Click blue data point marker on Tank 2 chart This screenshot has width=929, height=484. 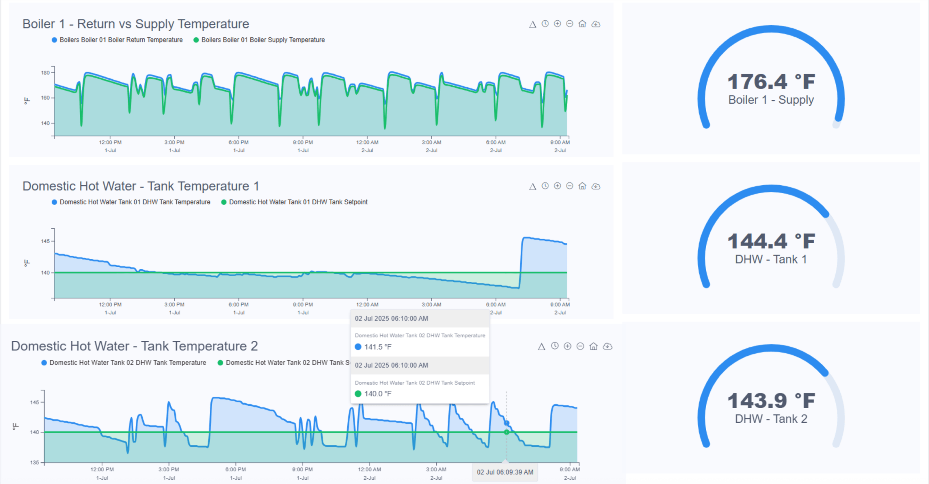[x=507, y=423]
